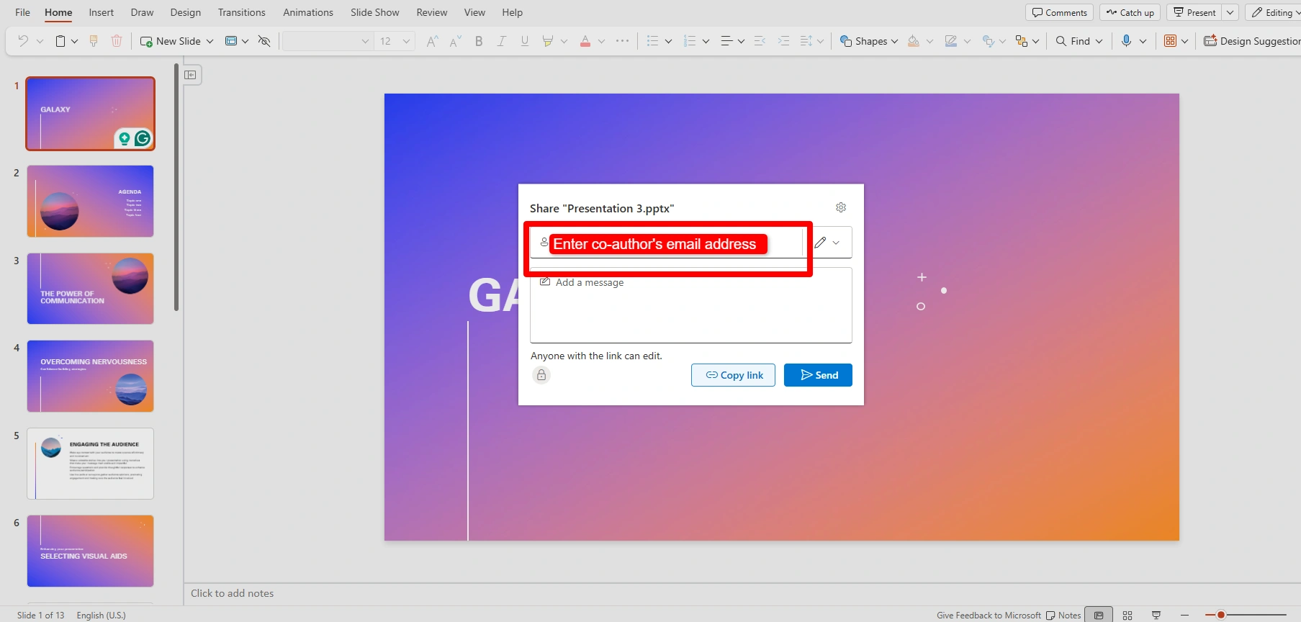This screenshot has height=622, width=1301.
Task: Open the edit permission pencil dropdown in Share dialog
Action: pos(827,243)
